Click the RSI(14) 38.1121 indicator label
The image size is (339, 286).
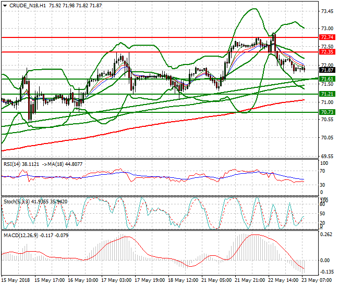coord(21,164)
